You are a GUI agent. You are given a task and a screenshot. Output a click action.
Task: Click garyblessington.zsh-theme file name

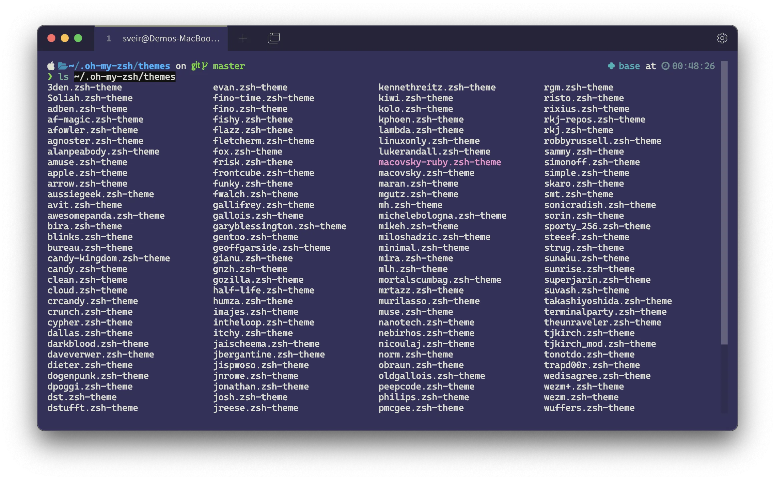279,226
